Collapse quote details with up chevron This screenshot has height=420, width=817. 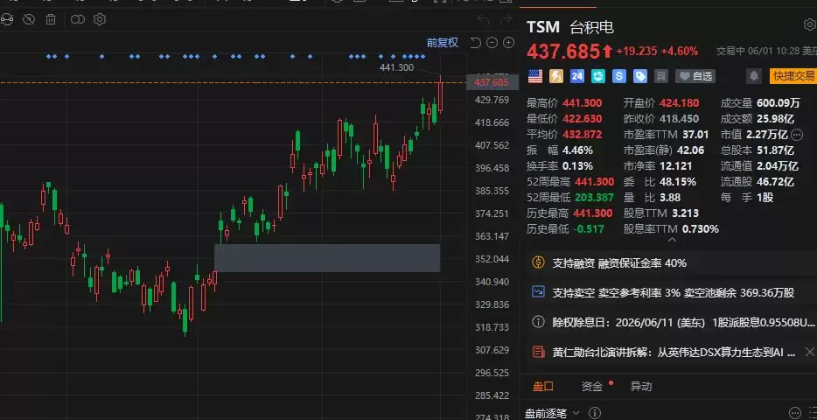tap(672, 240)
